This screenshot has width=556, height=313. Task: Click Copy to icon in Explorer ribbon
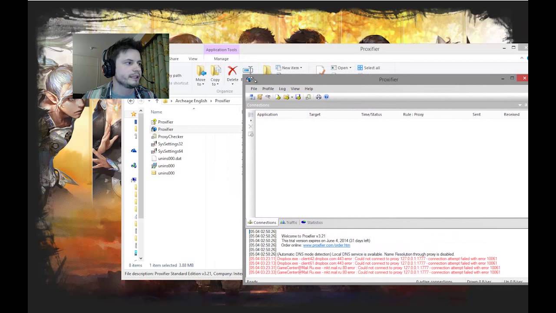click(215, 71)
